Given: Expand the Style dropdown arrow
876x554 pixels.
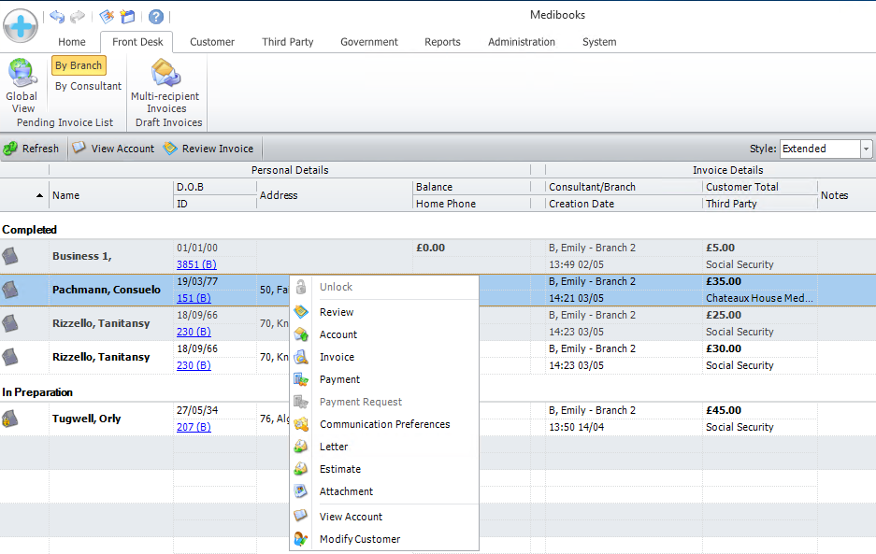Looking at the screenshot, I should [866, 149].
